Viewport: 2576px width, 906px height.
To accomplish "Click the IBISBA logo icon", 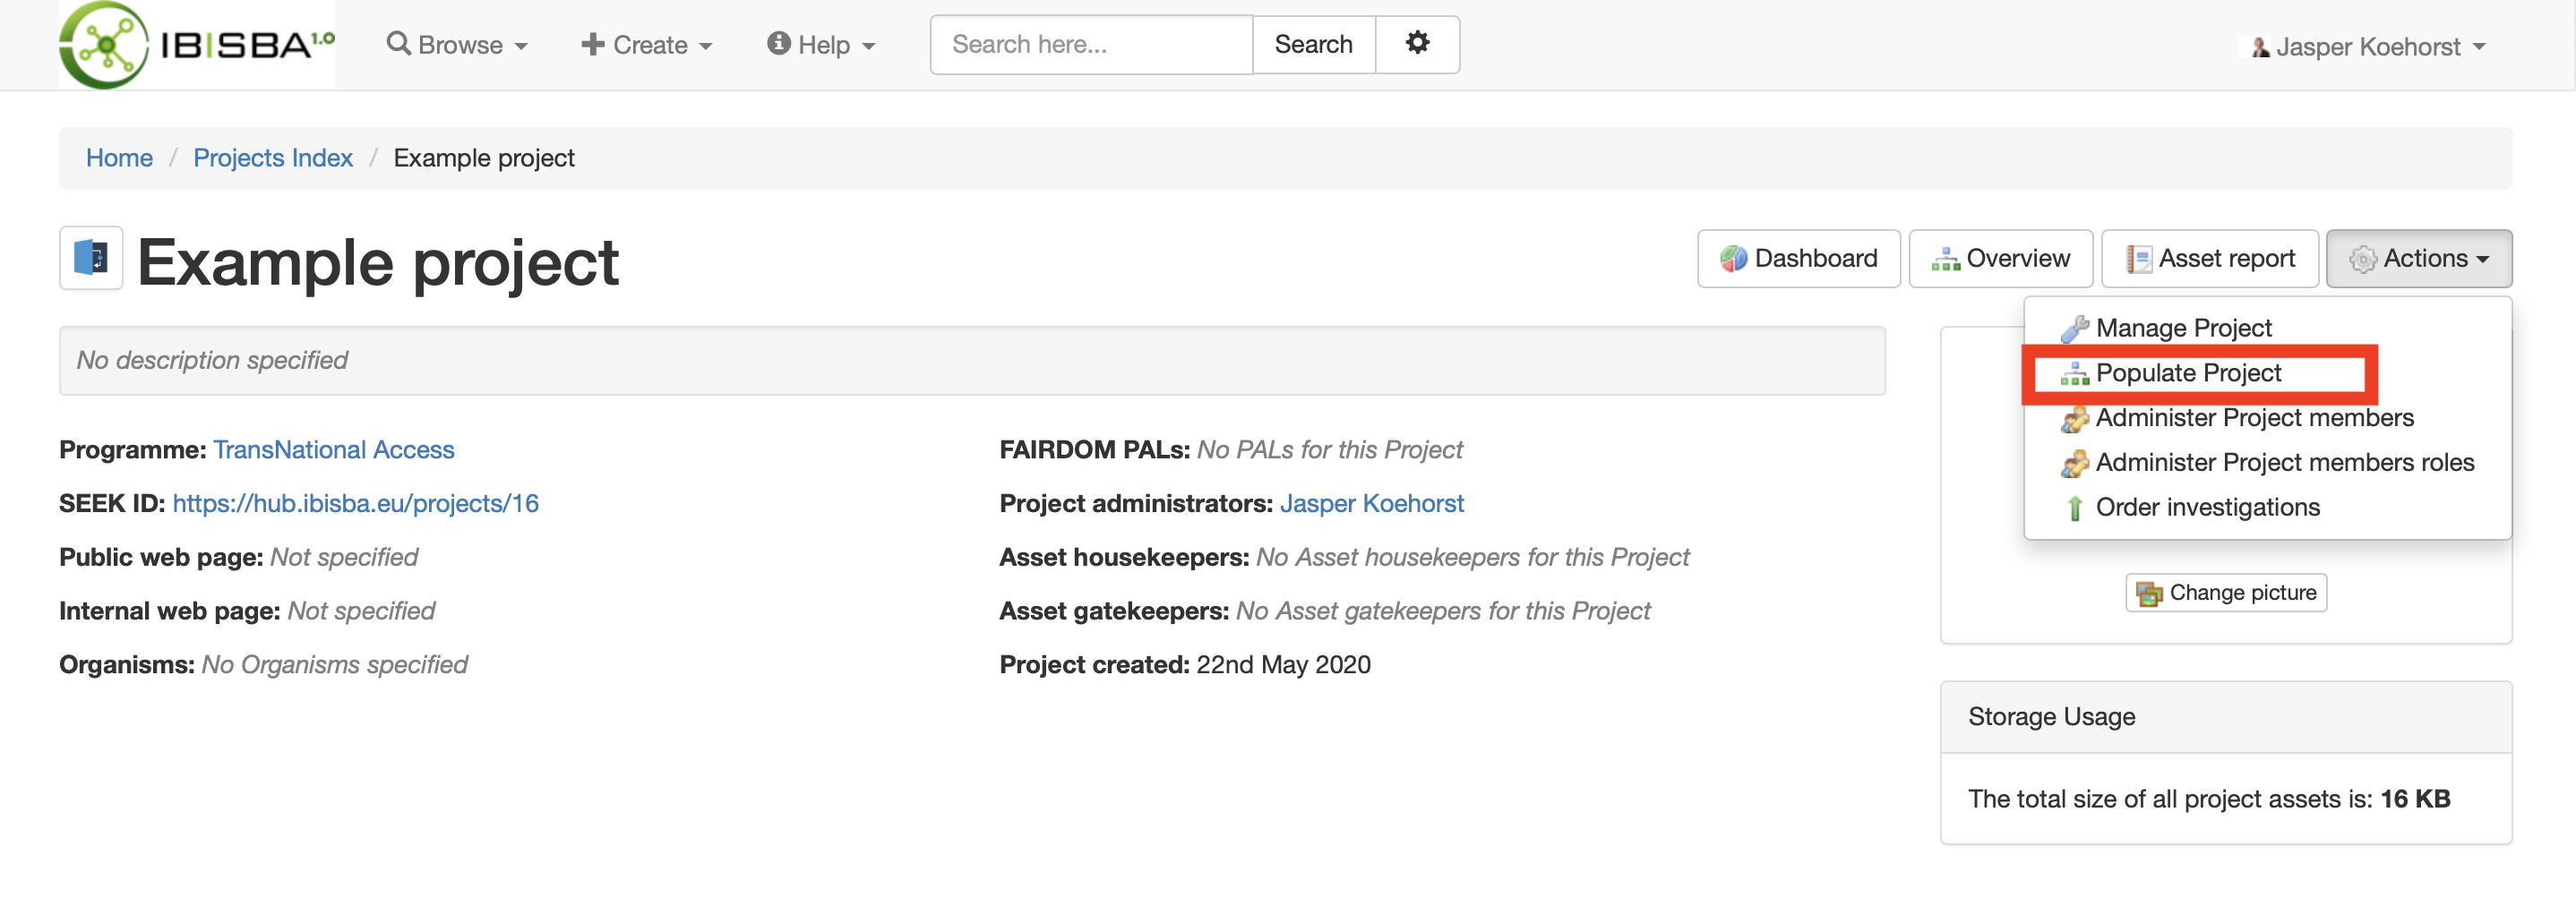I will tap(104, 45).
